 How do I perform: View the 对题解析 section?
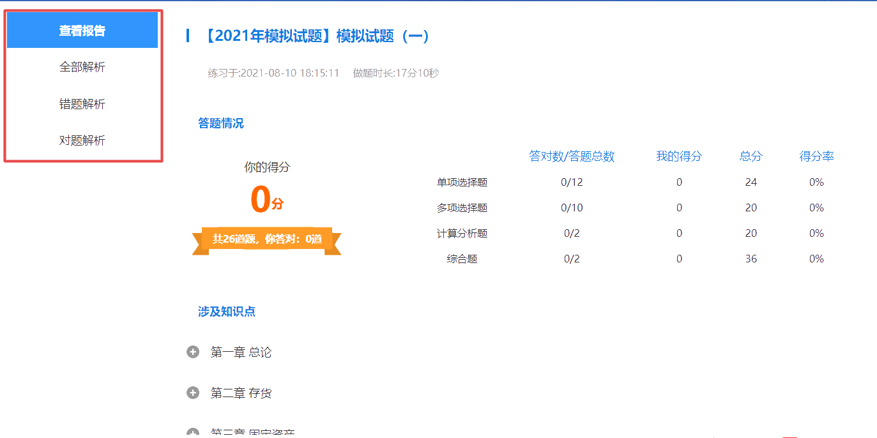tap(82, 140)
